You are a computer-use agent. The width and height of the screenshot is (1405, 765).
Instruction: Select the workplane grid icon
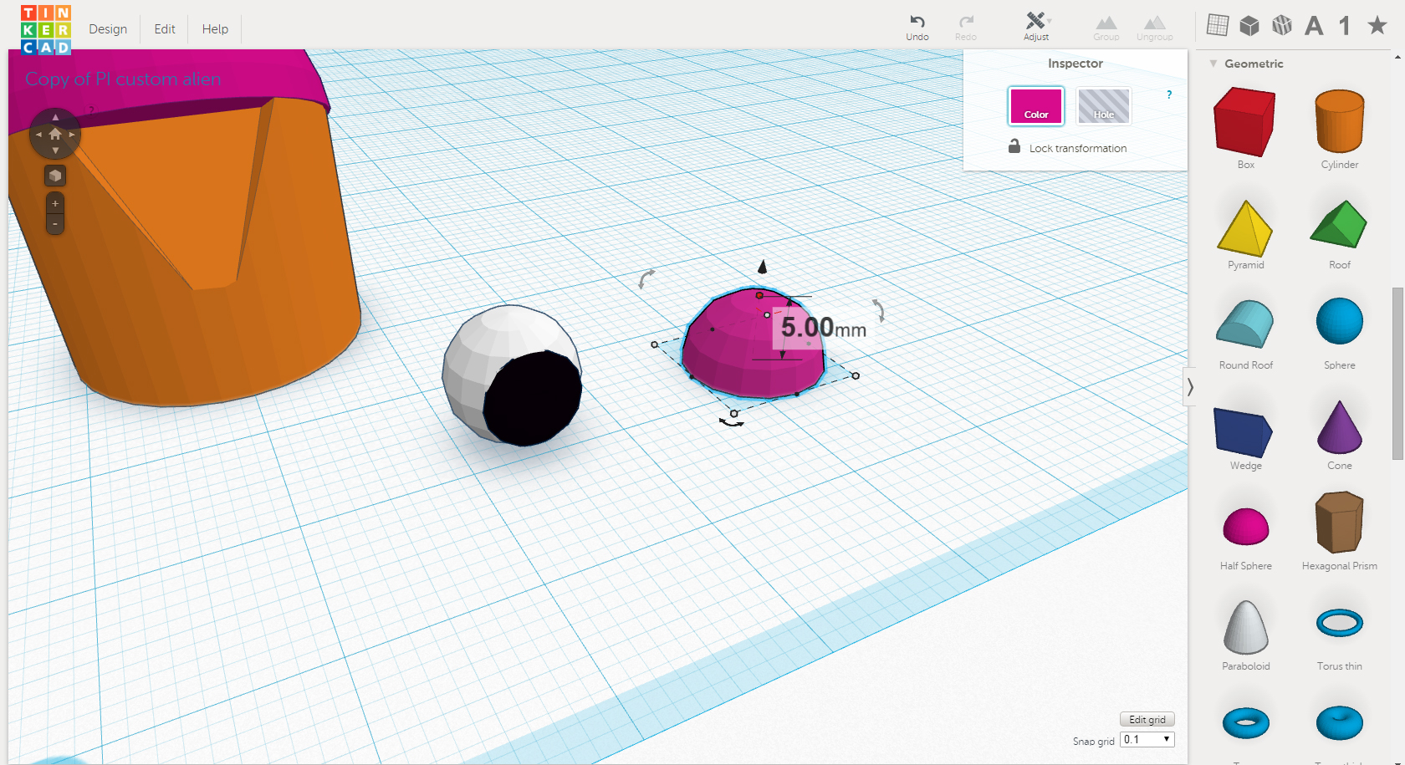pyautogui.click(x=1218, y=26)
